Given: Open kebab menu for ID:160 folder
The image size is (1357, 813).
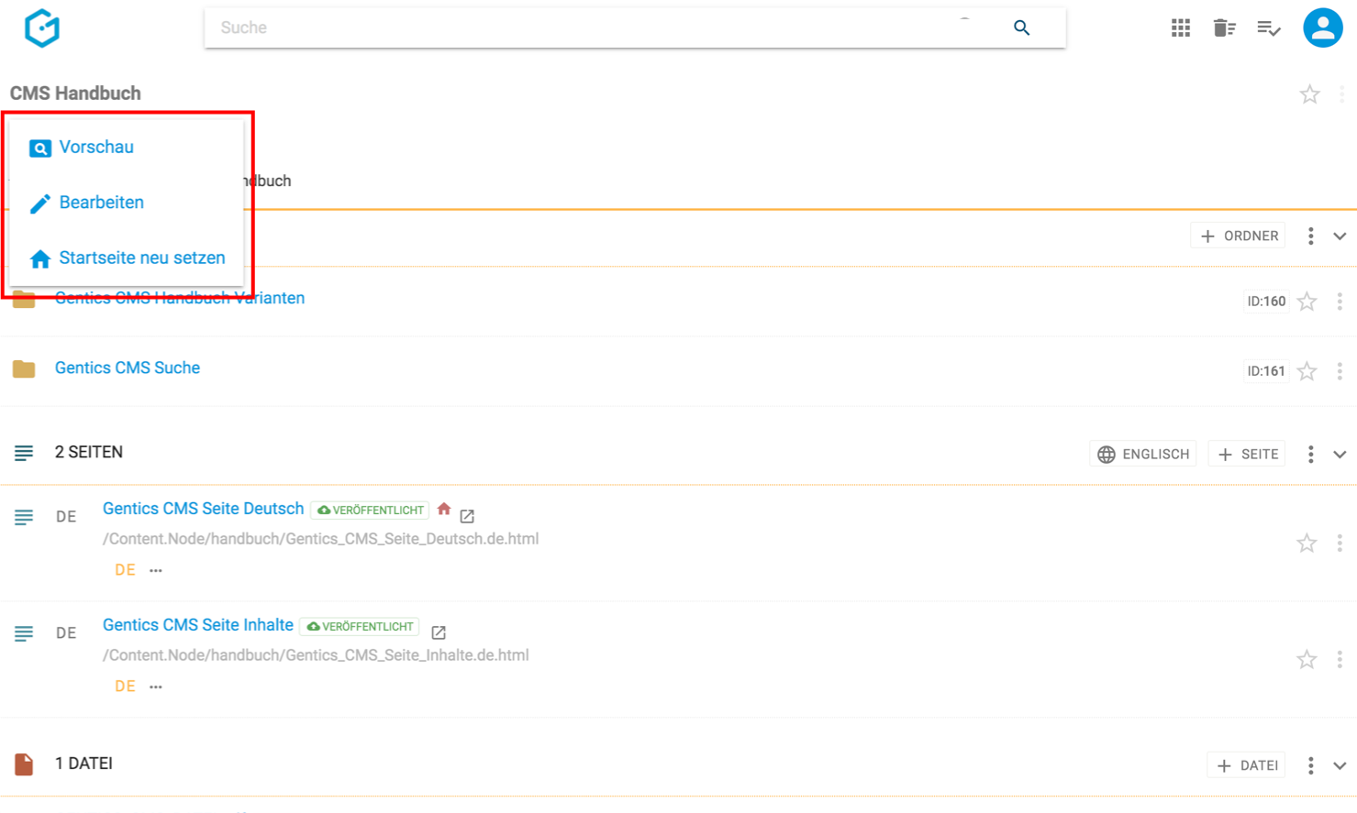Looking at the screenshot, I should [1340, 302].
